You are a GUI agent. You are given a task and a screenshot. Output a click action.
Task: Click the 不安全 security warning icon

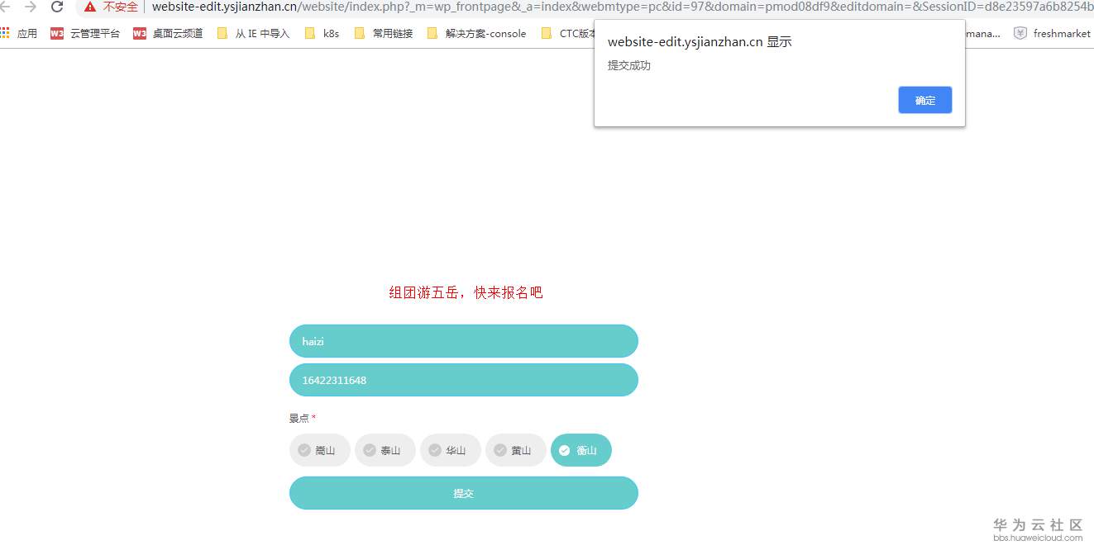(90, 7)
